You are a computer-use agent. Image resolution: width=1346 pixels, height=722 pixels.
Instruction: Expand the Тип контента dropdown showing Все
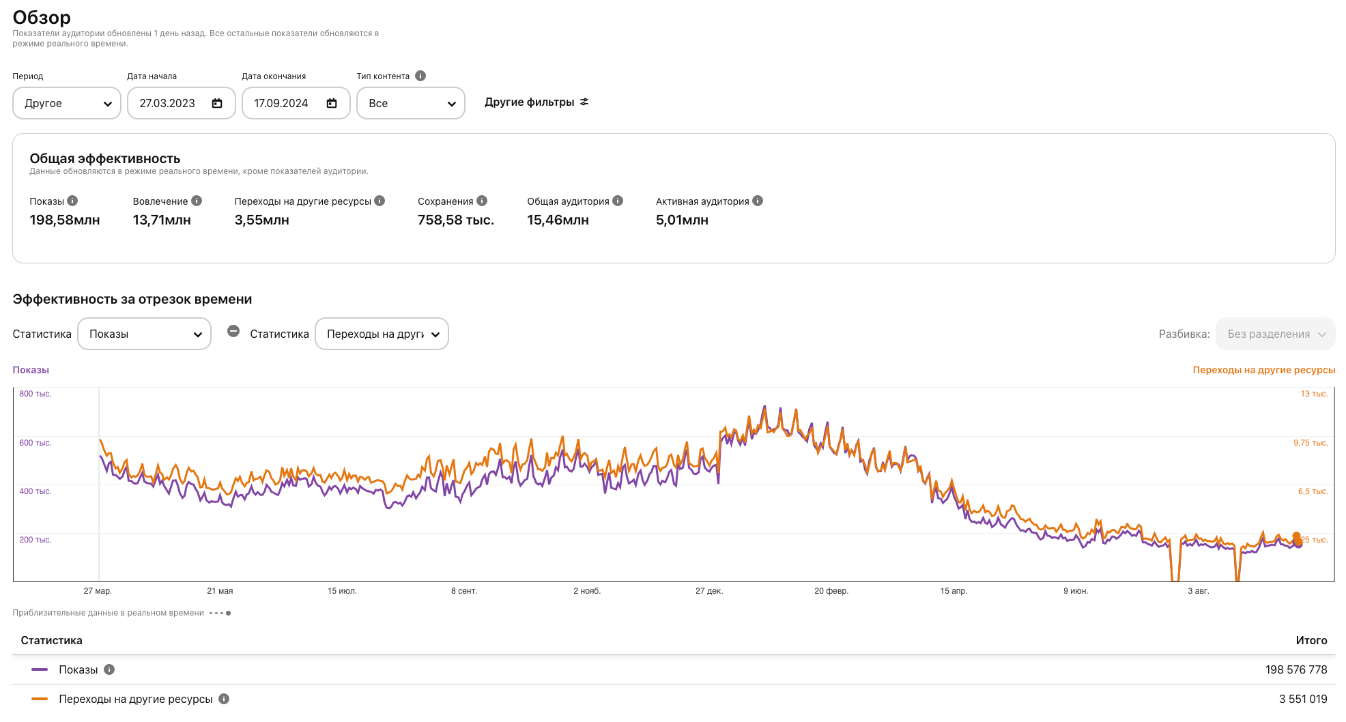coord(411,103)
